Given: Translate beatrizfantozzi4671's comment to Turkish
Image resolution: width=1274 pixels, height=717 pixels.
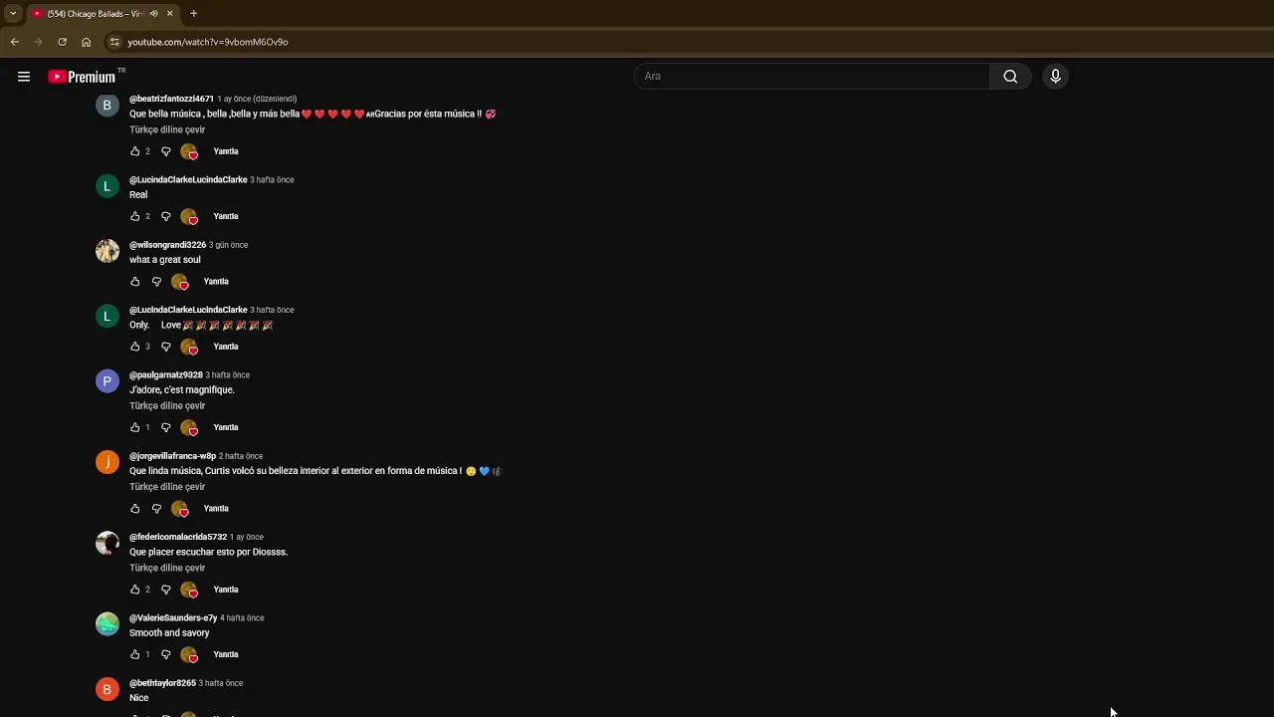Looking at the screenshot, I should 167,129.
